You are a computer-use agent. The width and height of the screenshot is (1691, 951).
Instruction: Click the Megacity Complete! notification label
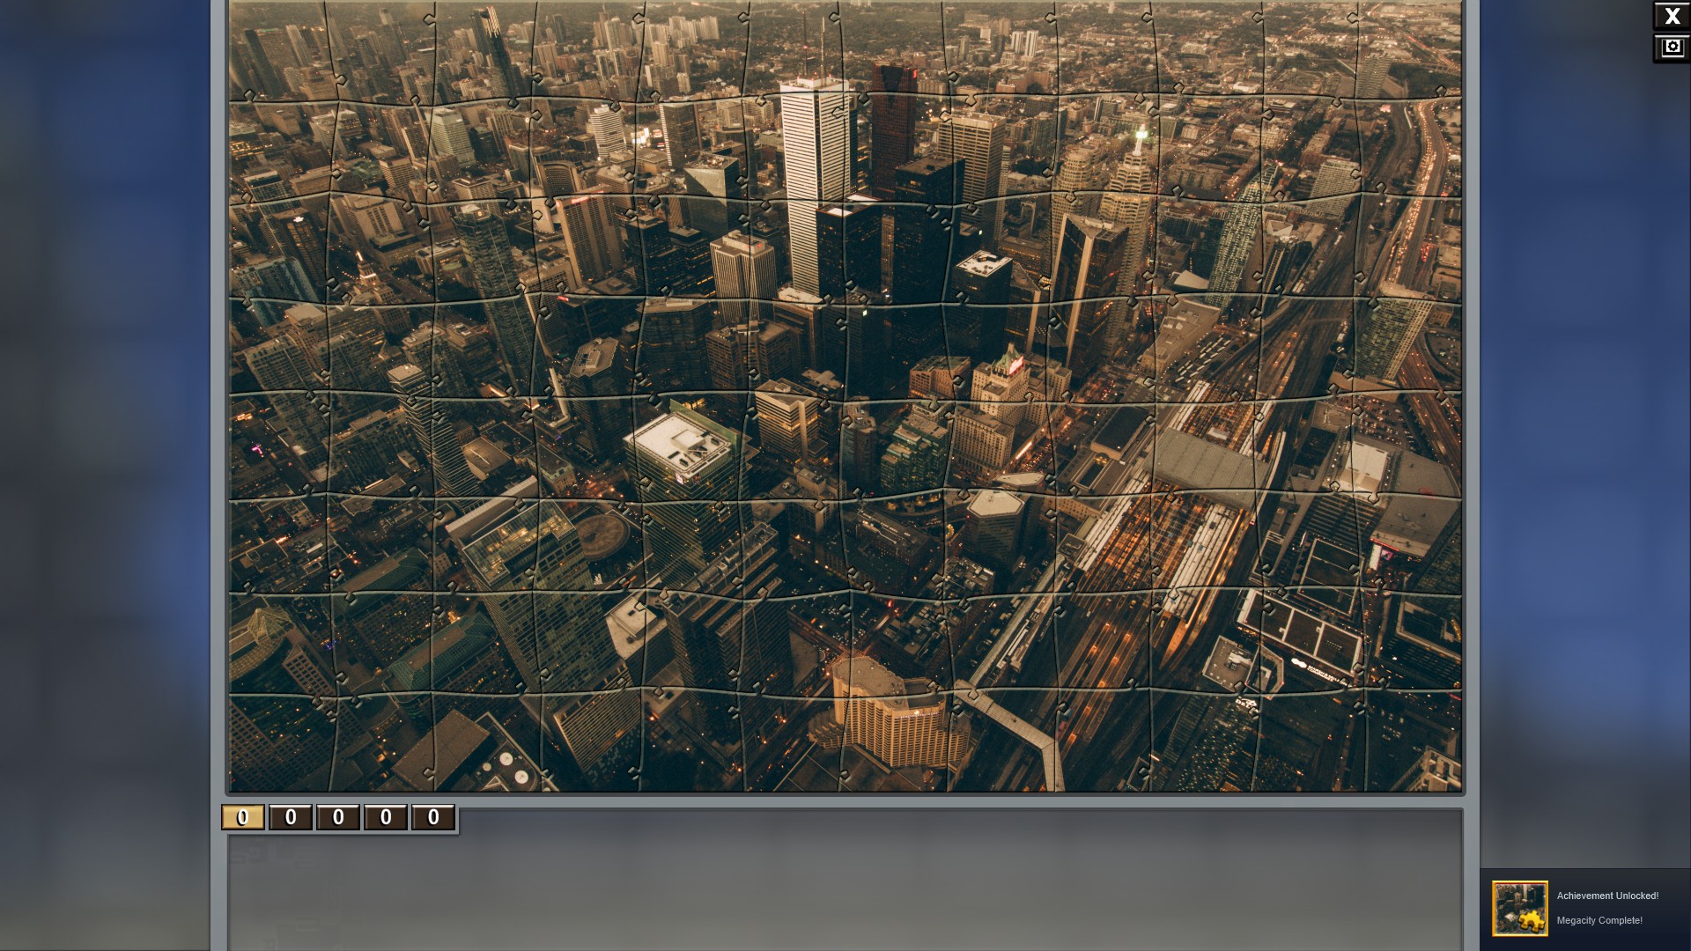click(x=1599, y=920)
